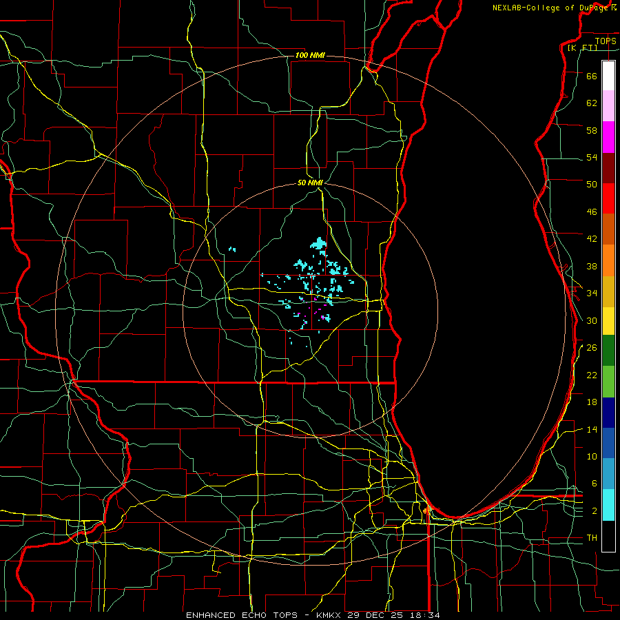Click the "KMKX" radar site identifier
This screenshot has height=620, width=620.
[330, 615]
